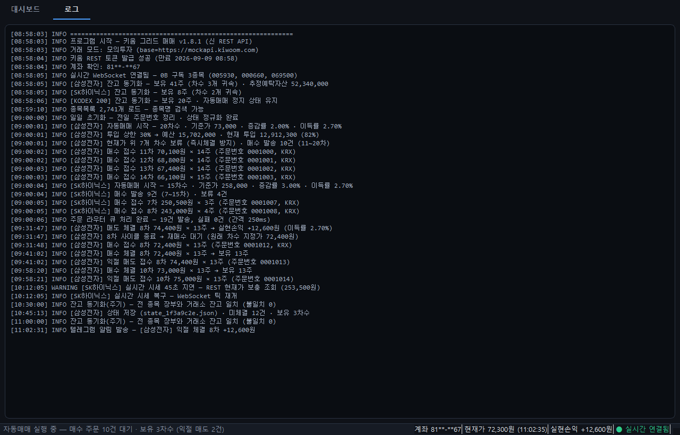The height and width of the screenshot is (435, 680).
Task: Click log line 상태 저장 state_1f3a9c2e.json
Action: [160, 313]
